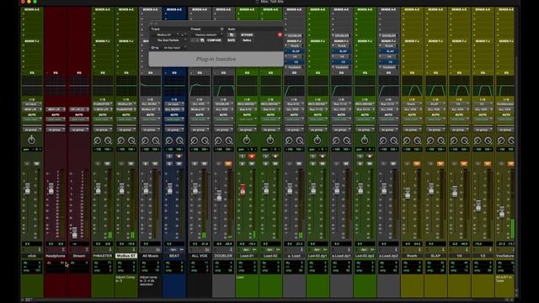Viewport: 539px width, 303px height.
Task: Click the copy settings icon beside BYPASS
Action: [x=232, y=35]
